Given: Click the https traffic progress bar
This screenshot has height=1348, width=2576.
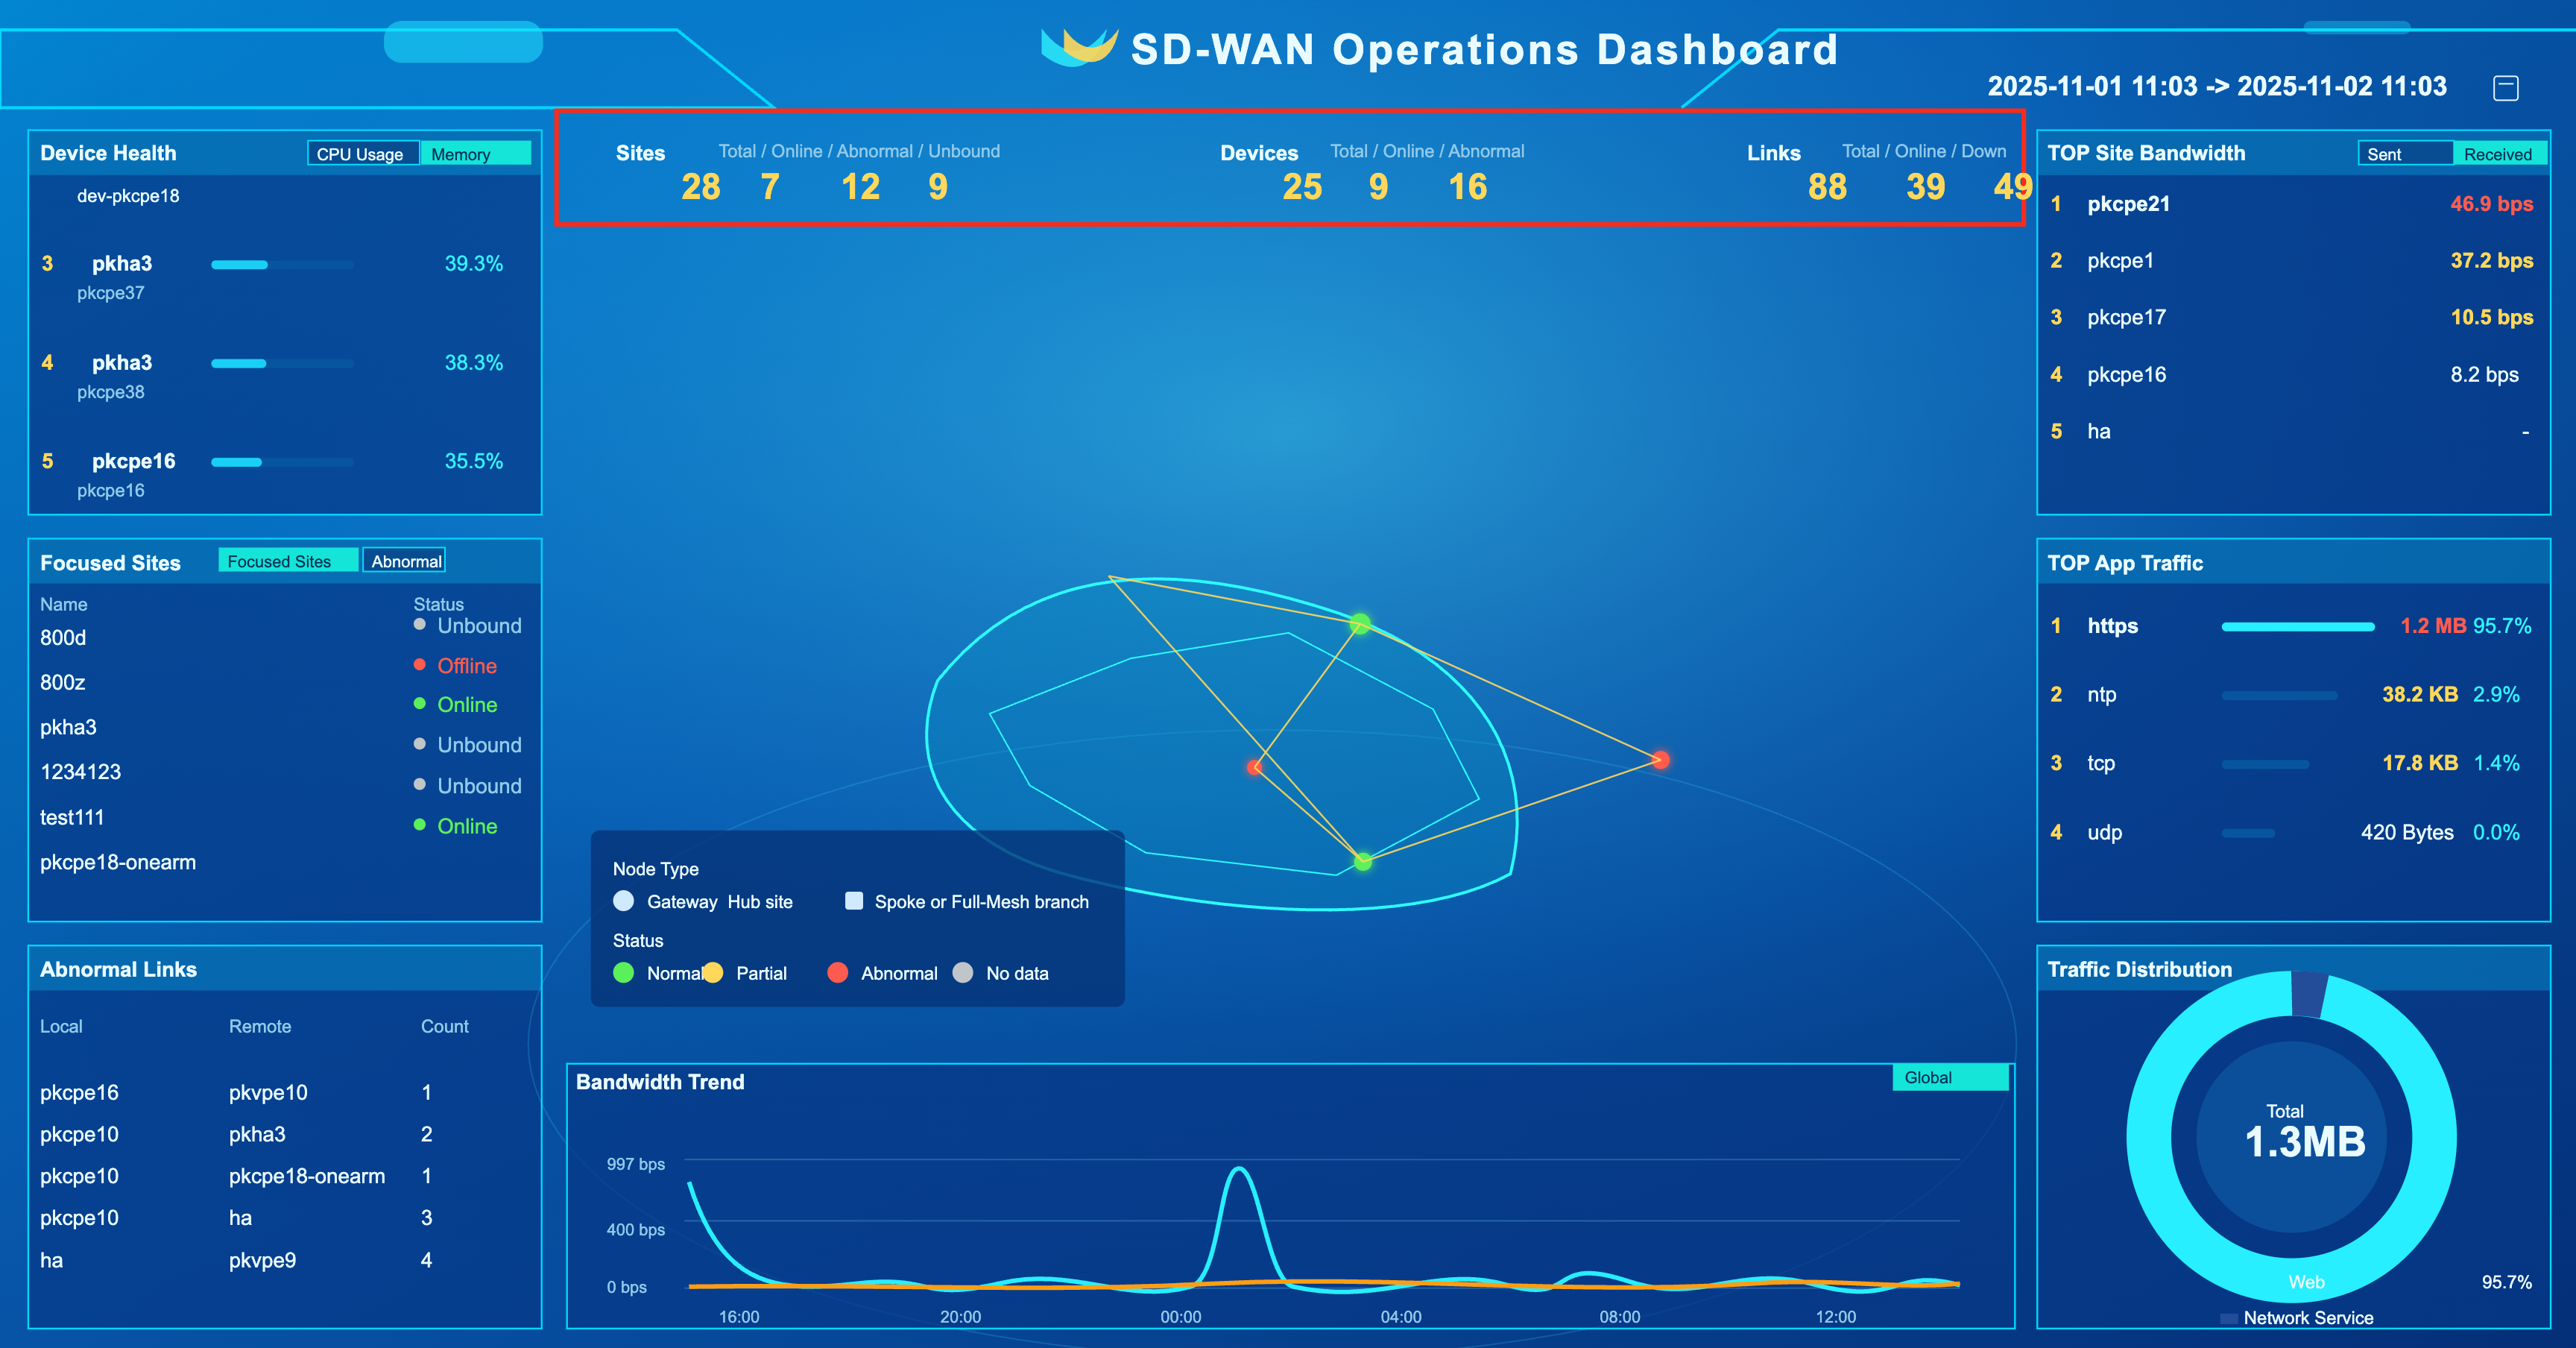Looking at the screenshot, I should [x=2297, y=627].
